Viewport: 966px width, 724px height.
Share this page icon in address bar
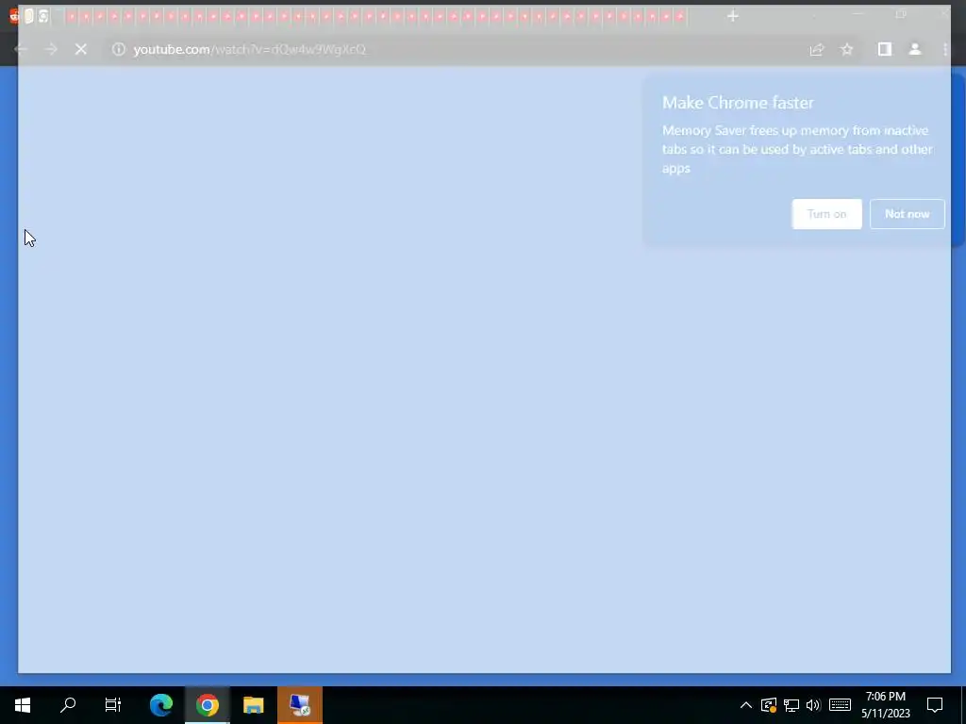817,49
